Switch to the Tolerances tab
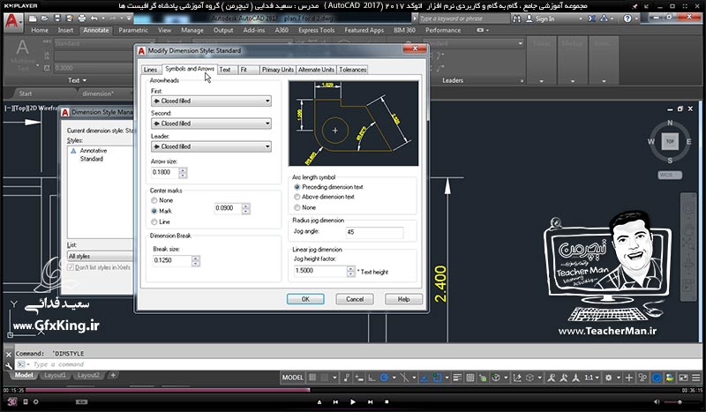This screenshot has width=706, height=412. tap(352, 70)
